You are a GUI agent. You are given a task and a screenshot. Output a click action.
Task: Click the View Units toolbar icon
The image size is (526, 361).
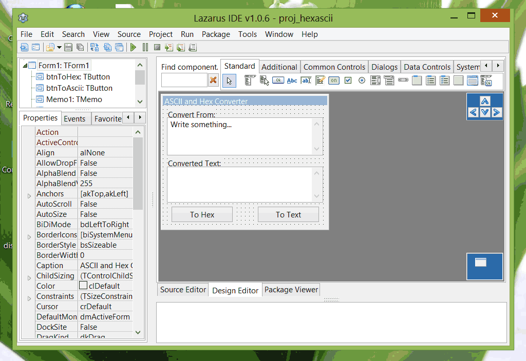coord(107,47)
